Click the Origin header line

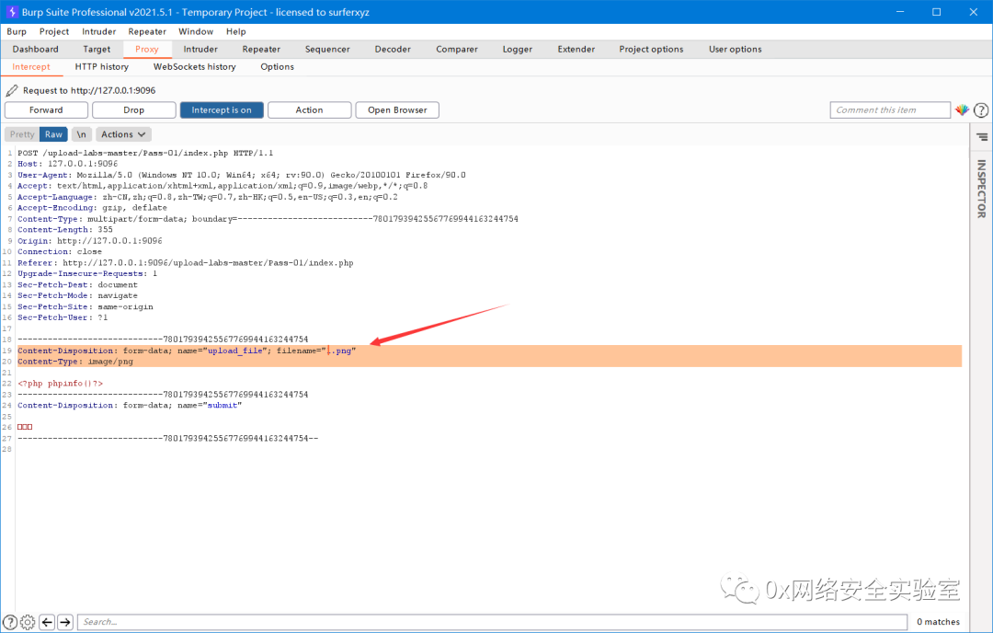pos(90,241)
